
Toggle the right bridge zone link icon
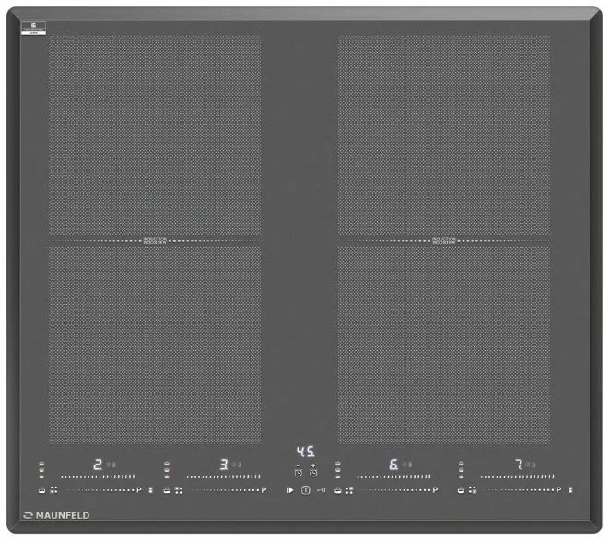pyautogui.click(x=570, y=490)
